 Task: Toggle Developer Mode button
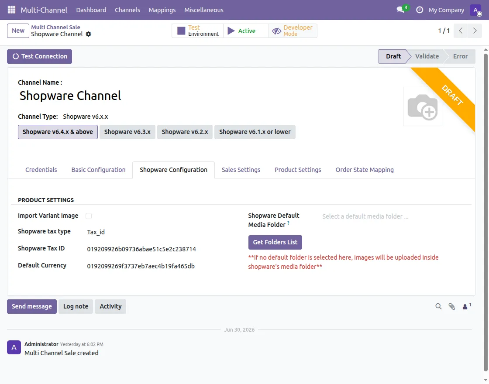point(293,31)
